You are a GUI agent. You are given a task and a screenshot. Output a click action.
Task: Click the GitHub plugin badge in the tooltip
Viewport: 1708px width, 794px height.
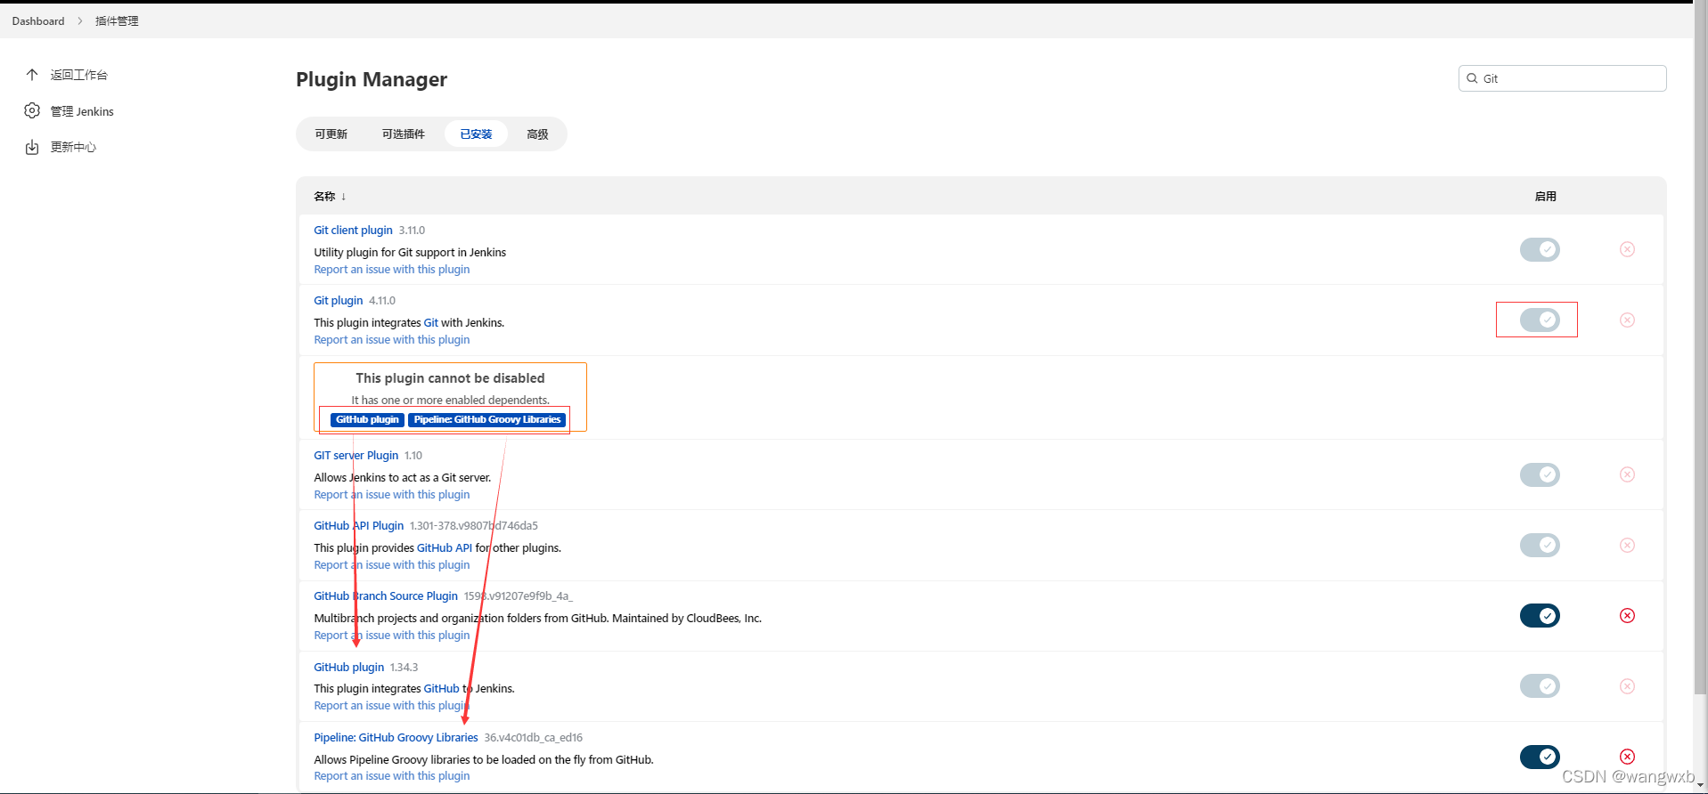[367, 419]
